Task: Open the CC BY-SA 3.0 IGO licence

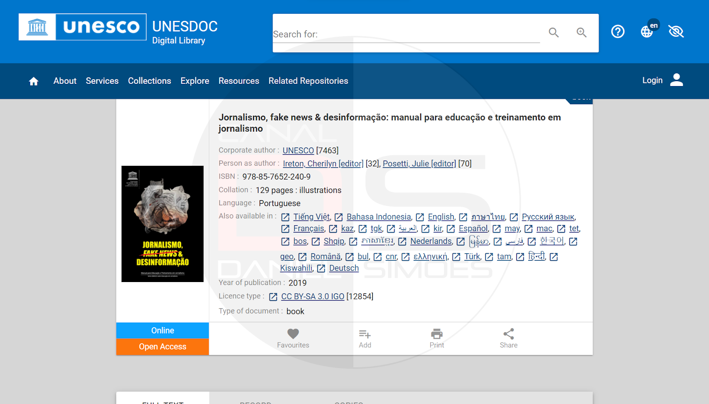Action: click(x=312, y=296)
